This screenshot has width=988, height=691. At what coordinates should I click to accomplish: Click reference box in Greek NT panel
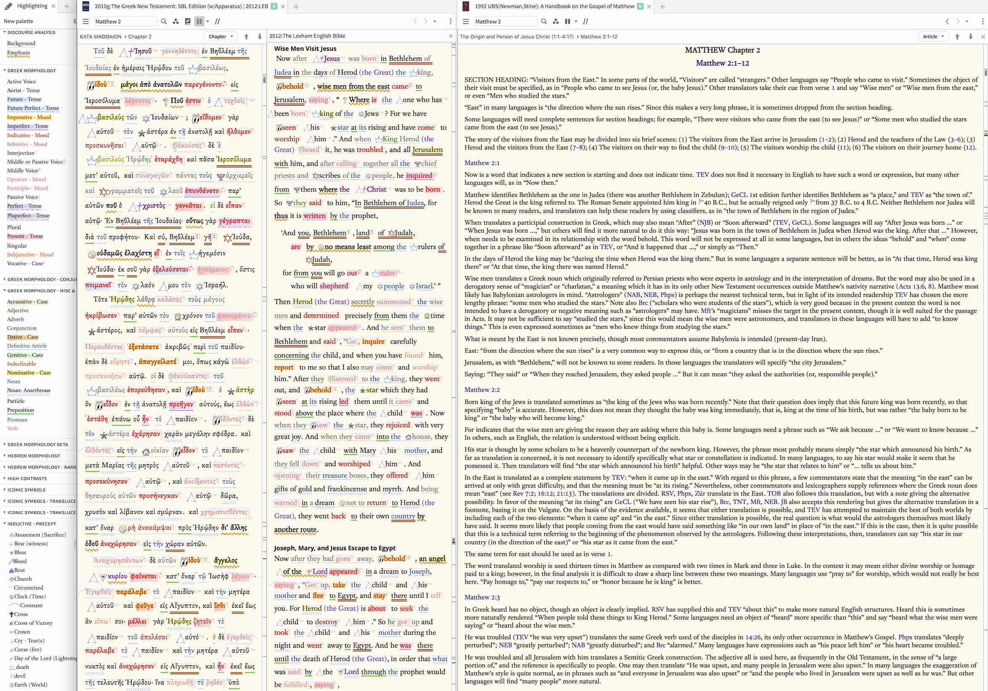[125, 21]
